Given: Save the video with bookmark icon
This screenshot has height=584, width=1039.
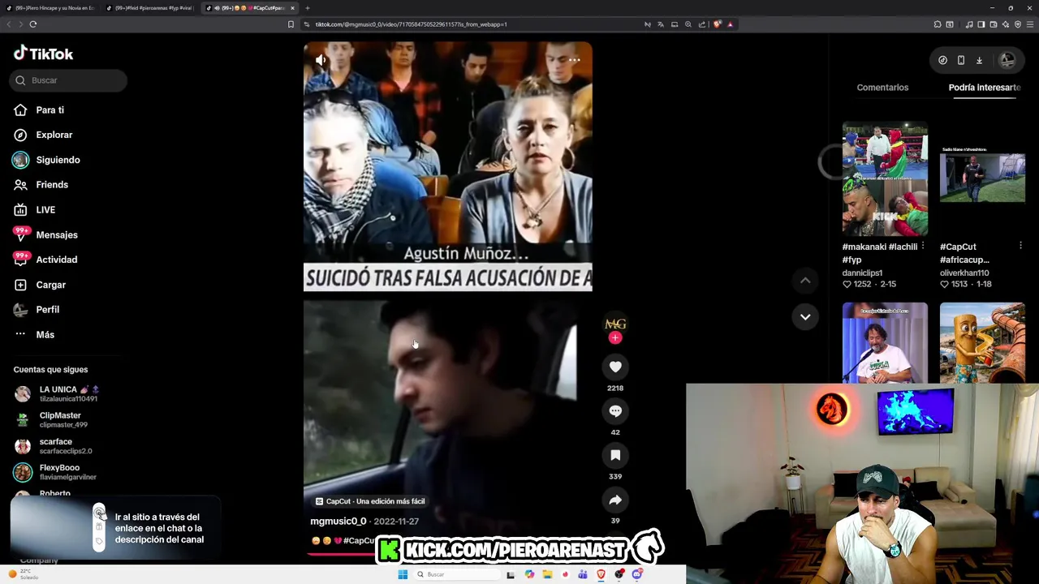Looking at the screenshot, I should click(615, 456).
